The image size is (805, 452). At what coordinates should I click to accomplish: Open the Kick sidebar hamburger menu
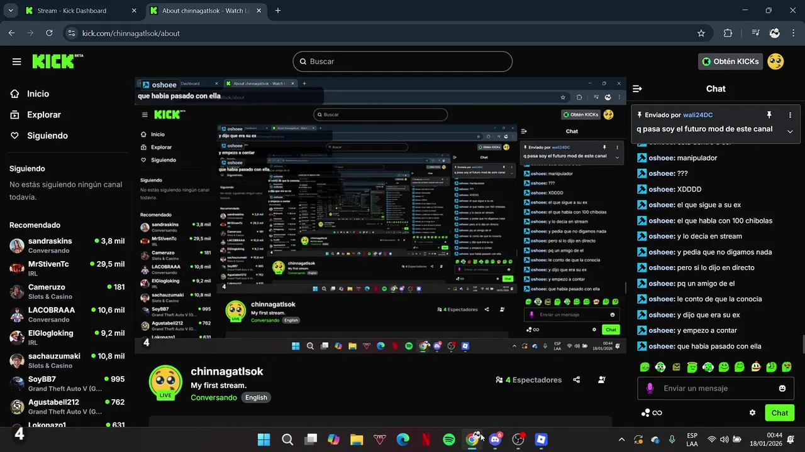point(17,62)
